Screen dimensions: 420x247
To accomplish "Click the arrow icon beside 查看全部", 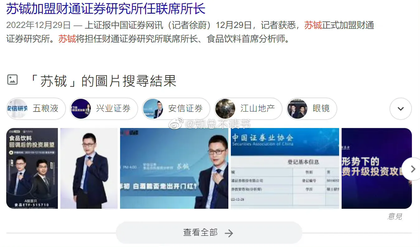I will [x=229, y=233].
